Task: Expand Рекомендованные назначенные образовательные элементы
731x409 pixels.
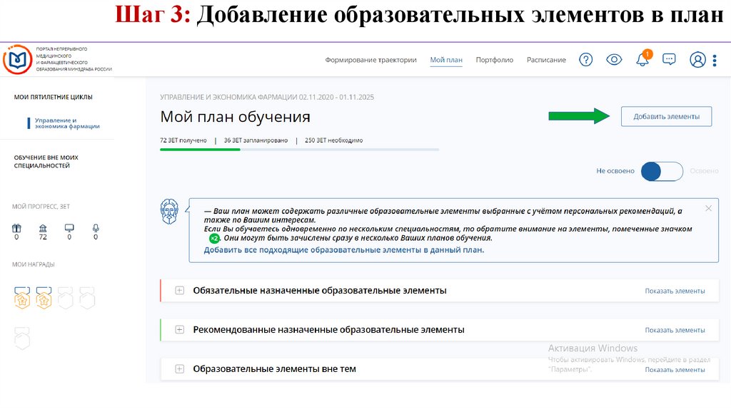Action: 179,329
